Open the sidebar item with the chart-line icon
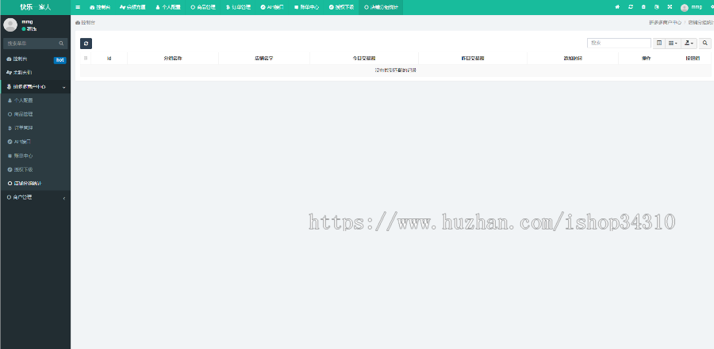The height and width of the screenshot is (349, 714). tap(35, 73)
